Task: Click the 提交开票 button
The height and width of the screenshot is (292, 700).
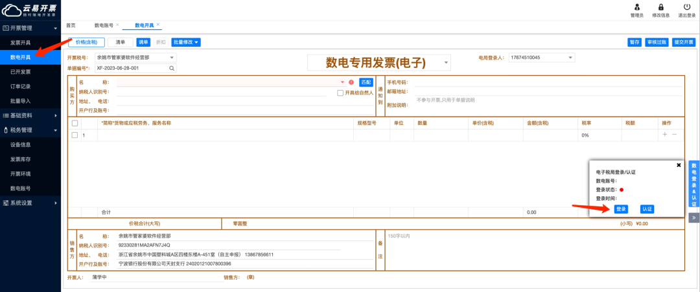Action: (684, 42)
